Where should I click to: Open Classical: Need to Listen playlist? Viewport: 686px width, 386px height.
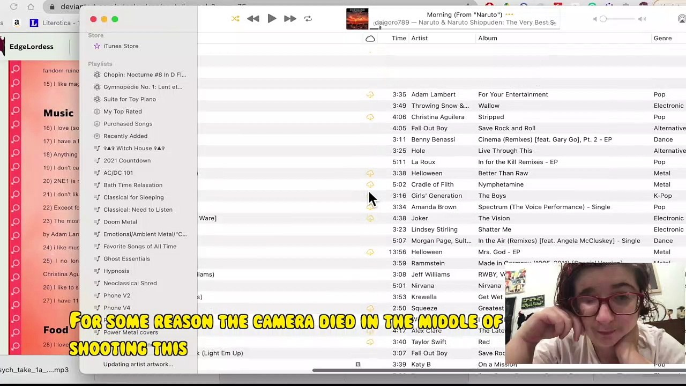tap(138, 210)
